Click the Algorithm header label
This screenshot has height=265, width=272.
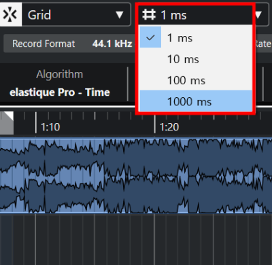(60, 74)
